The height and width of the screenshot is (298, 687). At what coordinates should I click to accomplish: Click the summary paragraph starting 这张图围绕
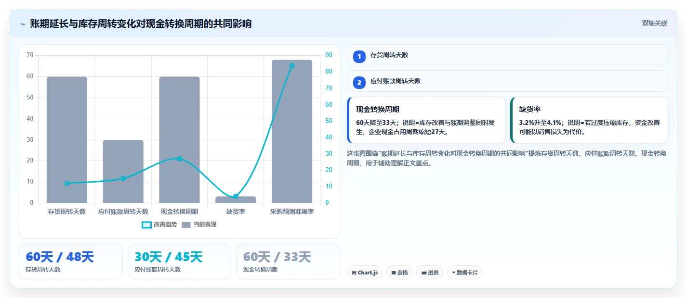click(506, 158)
